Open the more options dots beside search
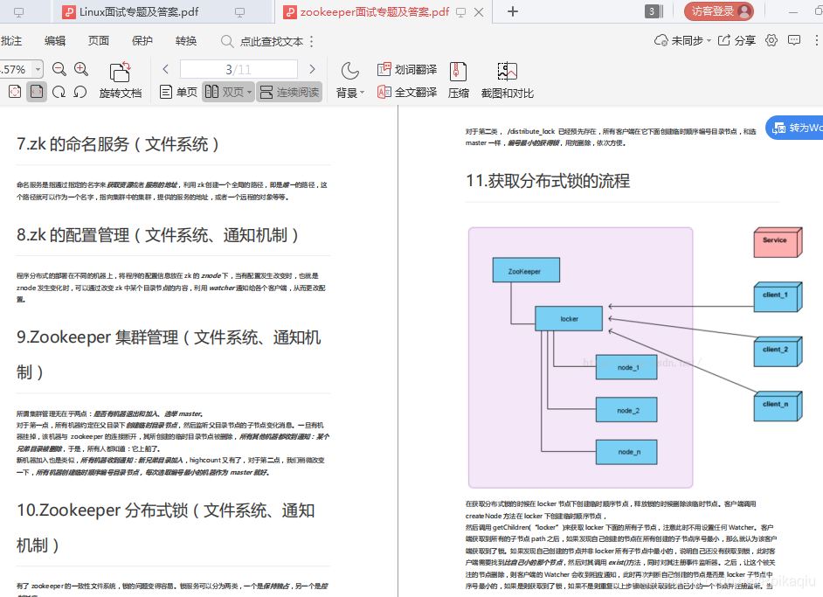Viewport: 823px width, 597px height. [x=312, y=41]
